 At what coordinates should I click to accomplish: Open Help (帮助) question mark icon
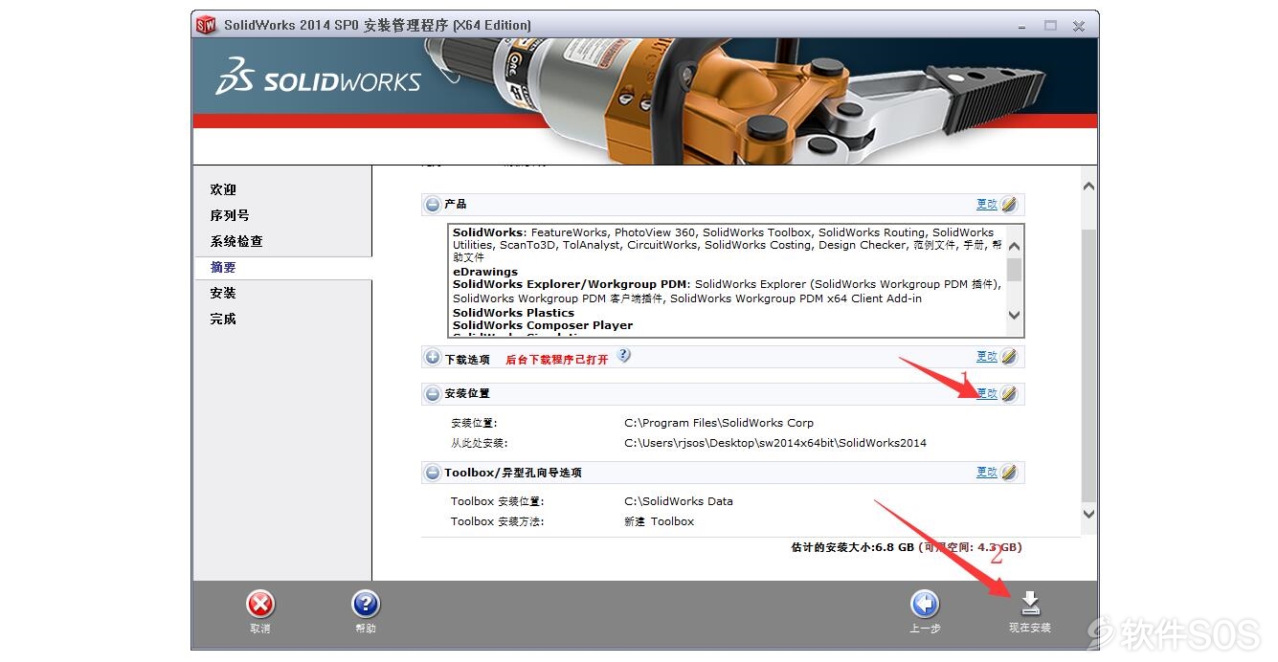[366, 605]
